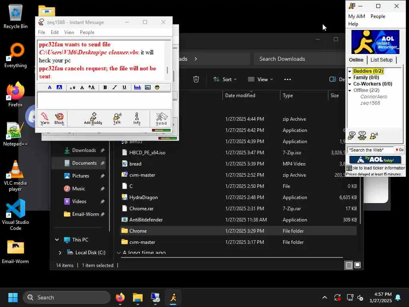Toggle bold formatting in Instant Message
This screenshot has width=409, height=307.
tap(105, 88)
